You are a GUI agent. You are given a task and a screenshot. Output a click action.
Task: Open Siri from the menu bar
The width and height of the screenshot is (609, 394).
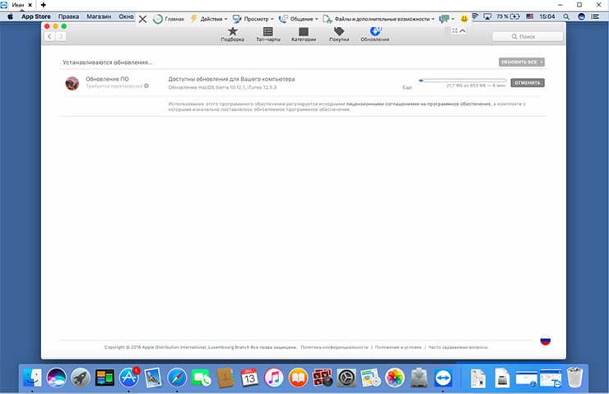pyautogui.click(x=581, y=16)
